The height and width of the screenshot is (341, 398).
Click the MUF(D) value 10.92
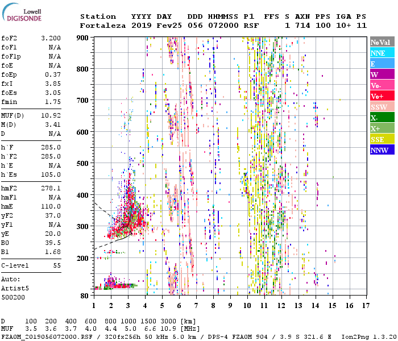pyautogui.click(x=51, y=115)
